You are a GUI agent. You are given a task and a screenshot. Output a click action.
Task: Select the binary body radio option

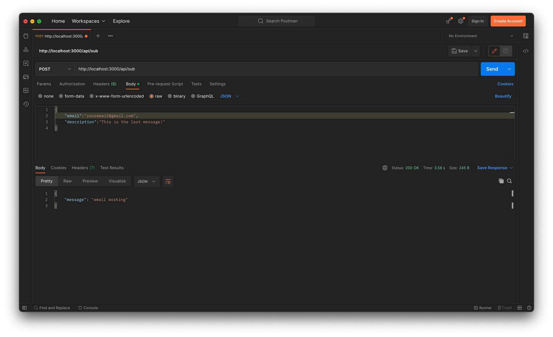[170, 96]
